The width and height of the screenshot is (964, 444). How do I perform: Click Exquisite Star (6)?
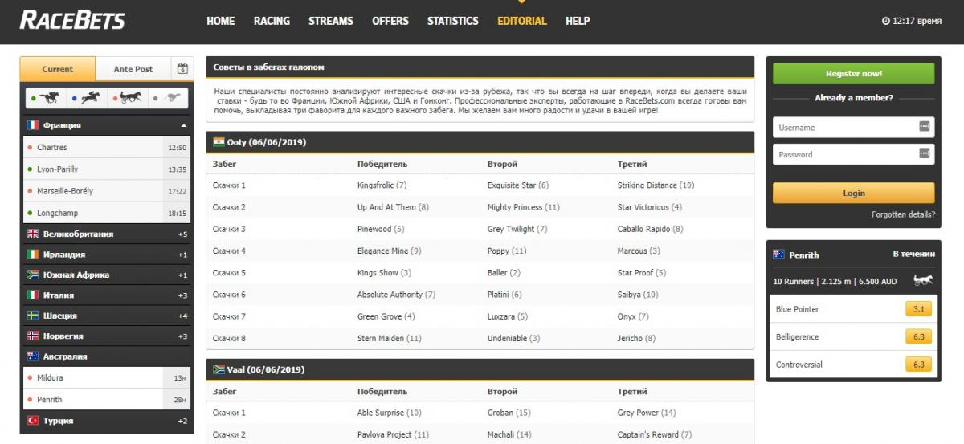click(x=518, y=185)
